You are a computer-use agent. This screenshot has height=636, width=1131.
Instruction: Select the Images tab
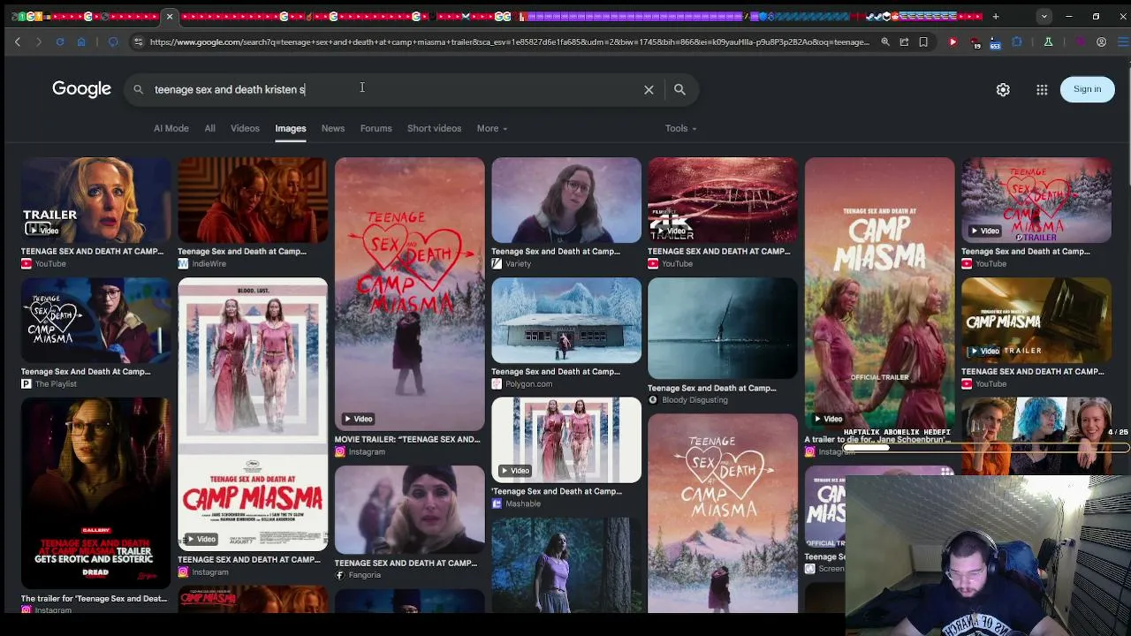(290, 128)
